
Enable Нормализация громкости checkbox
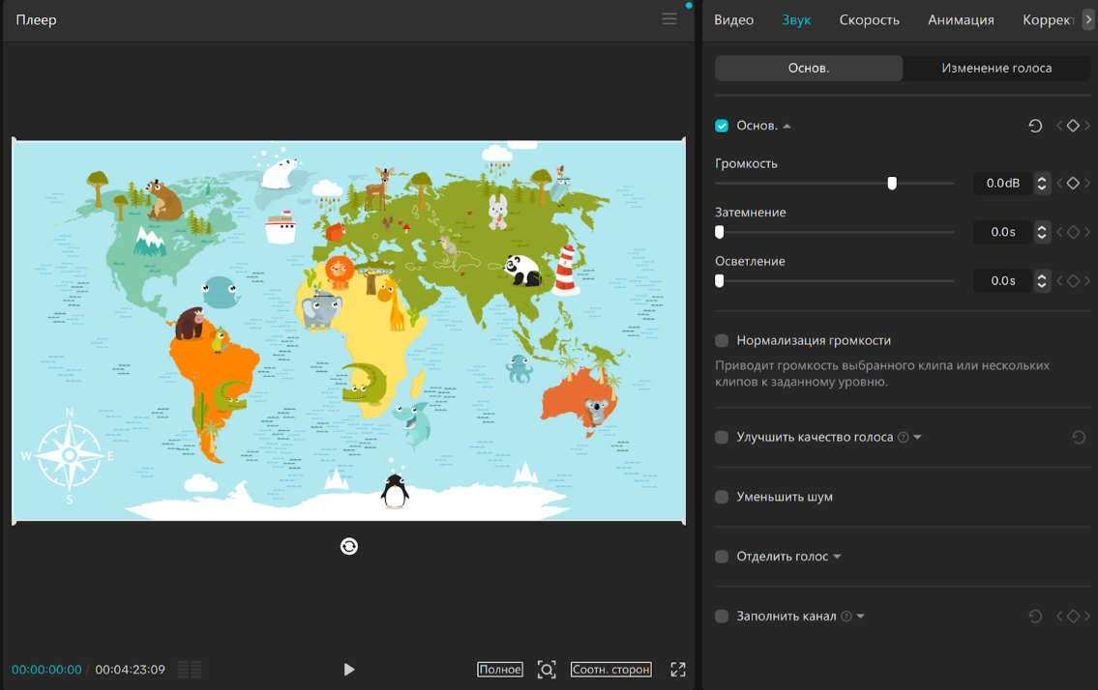pyautogui.click(x=722, y=341)
